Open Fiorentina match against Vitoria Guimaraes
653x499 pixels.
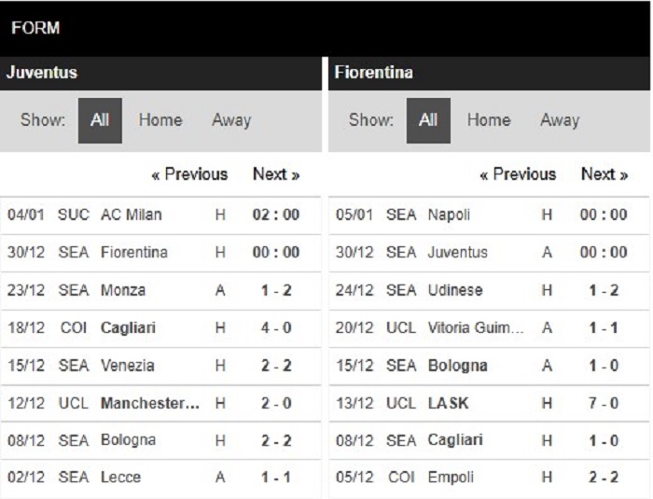click(x=489, y=327)
